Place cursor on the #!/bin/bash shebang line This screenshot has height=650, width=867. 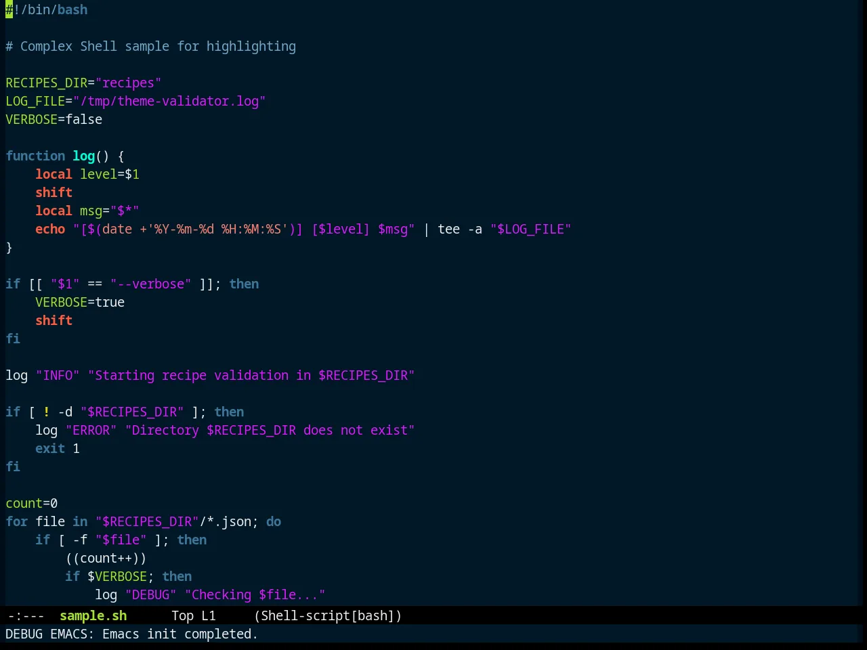[x=47, y=9]
